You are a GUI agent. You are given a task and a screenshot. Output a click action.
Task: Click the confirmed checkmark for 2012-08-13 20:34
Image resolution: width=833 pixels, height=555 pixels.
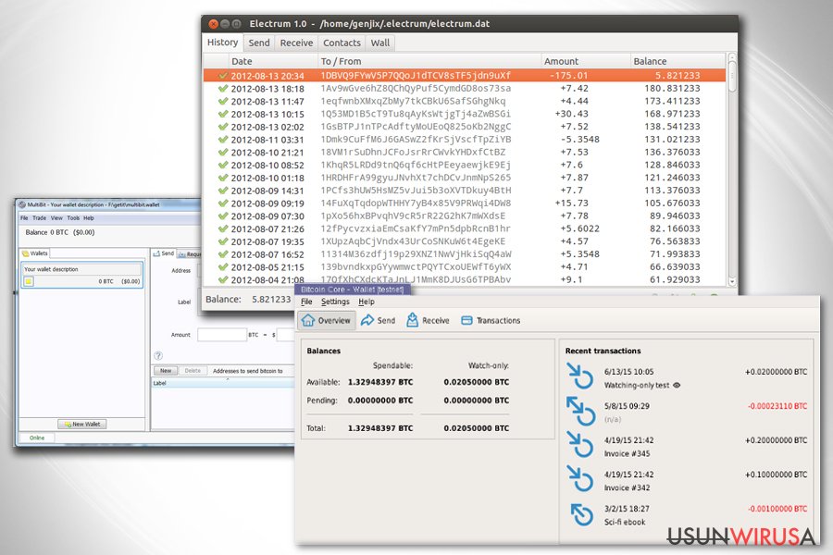[223, 76]
